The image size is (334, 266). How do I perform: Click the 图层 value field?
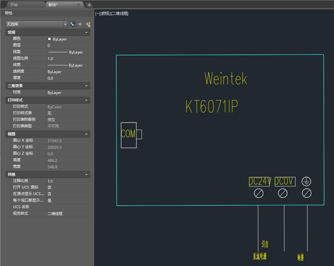(68, 45)
